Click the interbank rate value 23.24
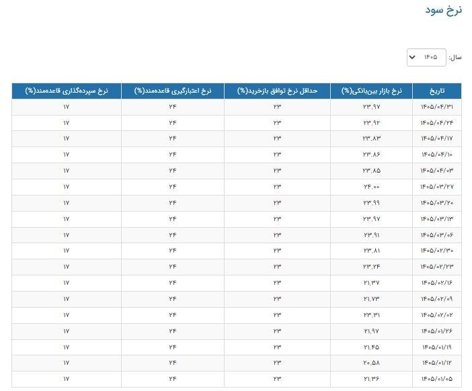 tap(371, 267)
